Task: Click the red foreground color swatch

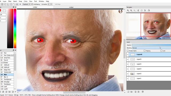Action: coord(0,10)
